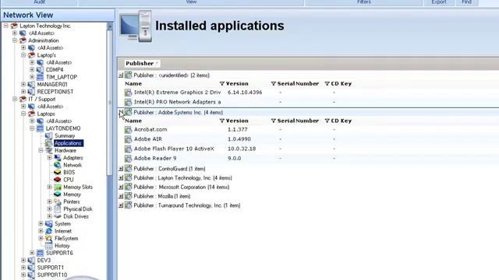Expand the MANAGER01 tree node

click(23, 85)
